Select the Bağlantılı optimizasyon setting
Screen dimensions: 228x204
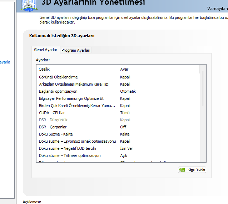click(118, 91)
